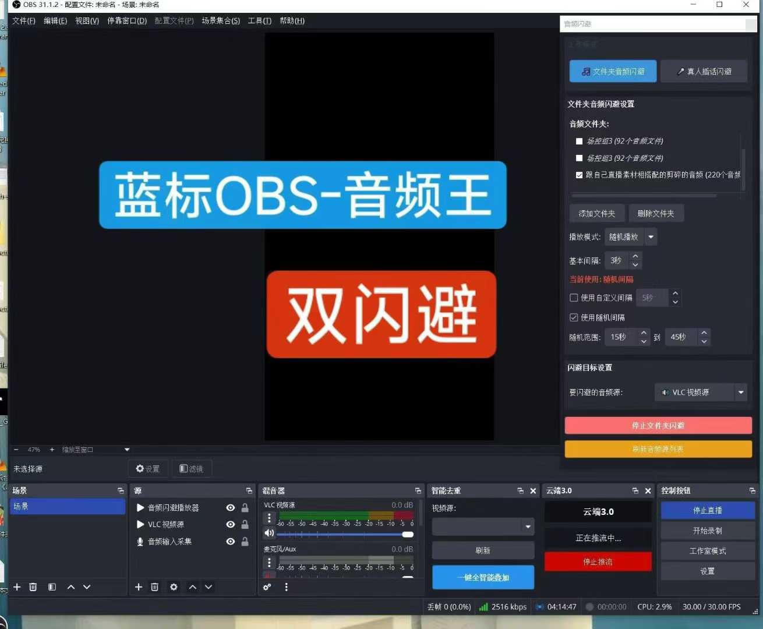Open the 播放模式 随机播放 dropdown
Viewport: 763px width, 629px height.
[631, 237]
